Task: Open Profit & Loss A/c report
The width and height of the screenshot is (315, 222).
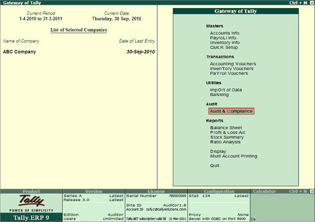Action: 227,133
